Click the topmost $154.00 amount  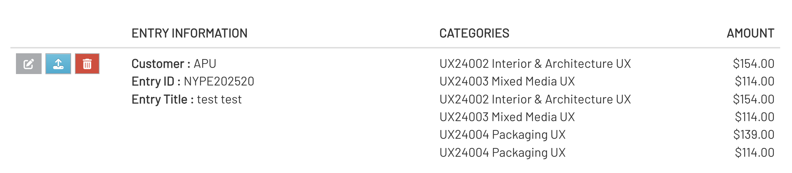[754, 64]
